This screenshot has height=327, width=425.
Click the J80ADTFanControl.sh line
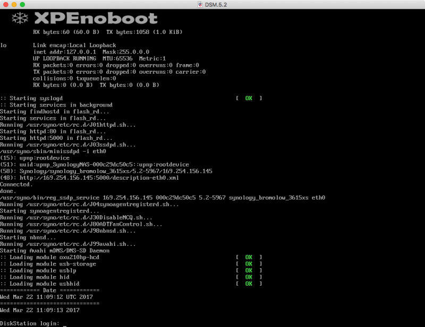pyautogui.click(x=81, y=224)
